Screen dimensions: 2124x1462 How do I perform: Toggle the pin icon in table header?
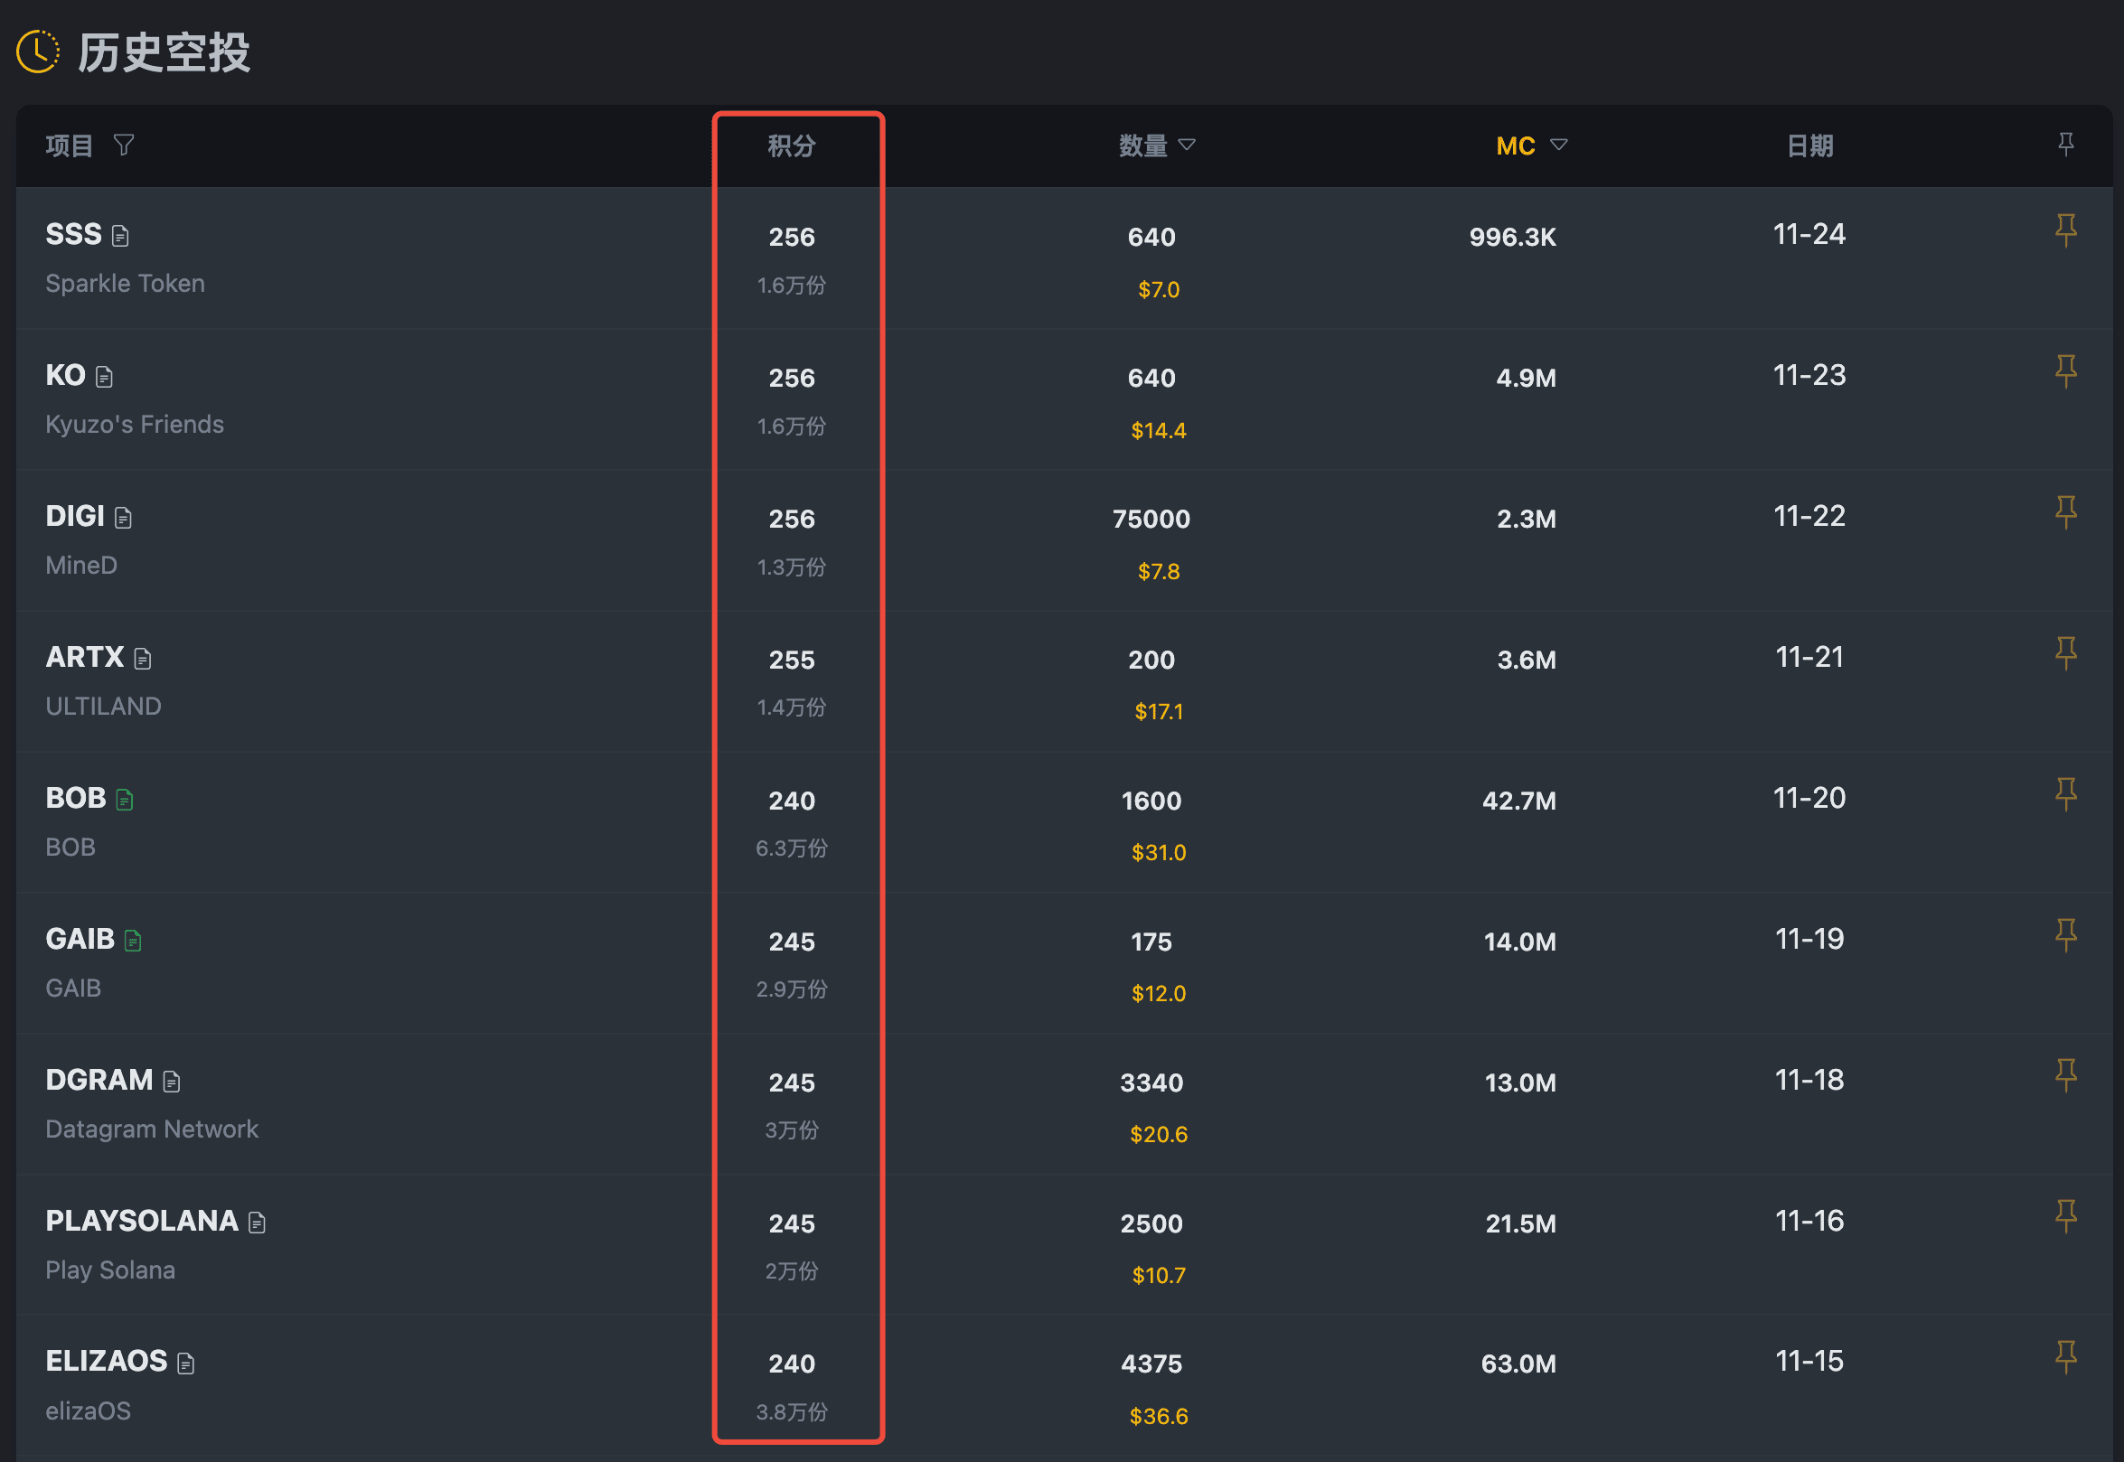pos(2065,144)
